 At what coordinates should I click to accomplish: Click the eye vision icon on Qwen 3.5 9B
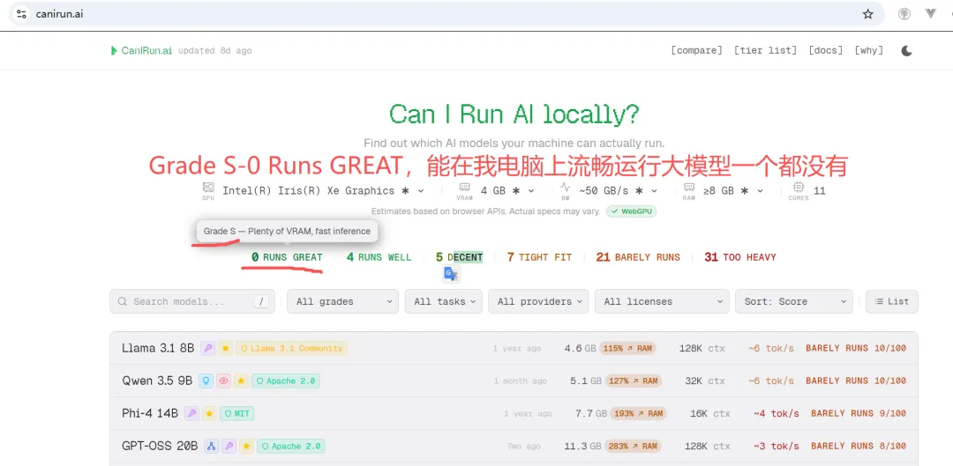click(x=223, y=381)
